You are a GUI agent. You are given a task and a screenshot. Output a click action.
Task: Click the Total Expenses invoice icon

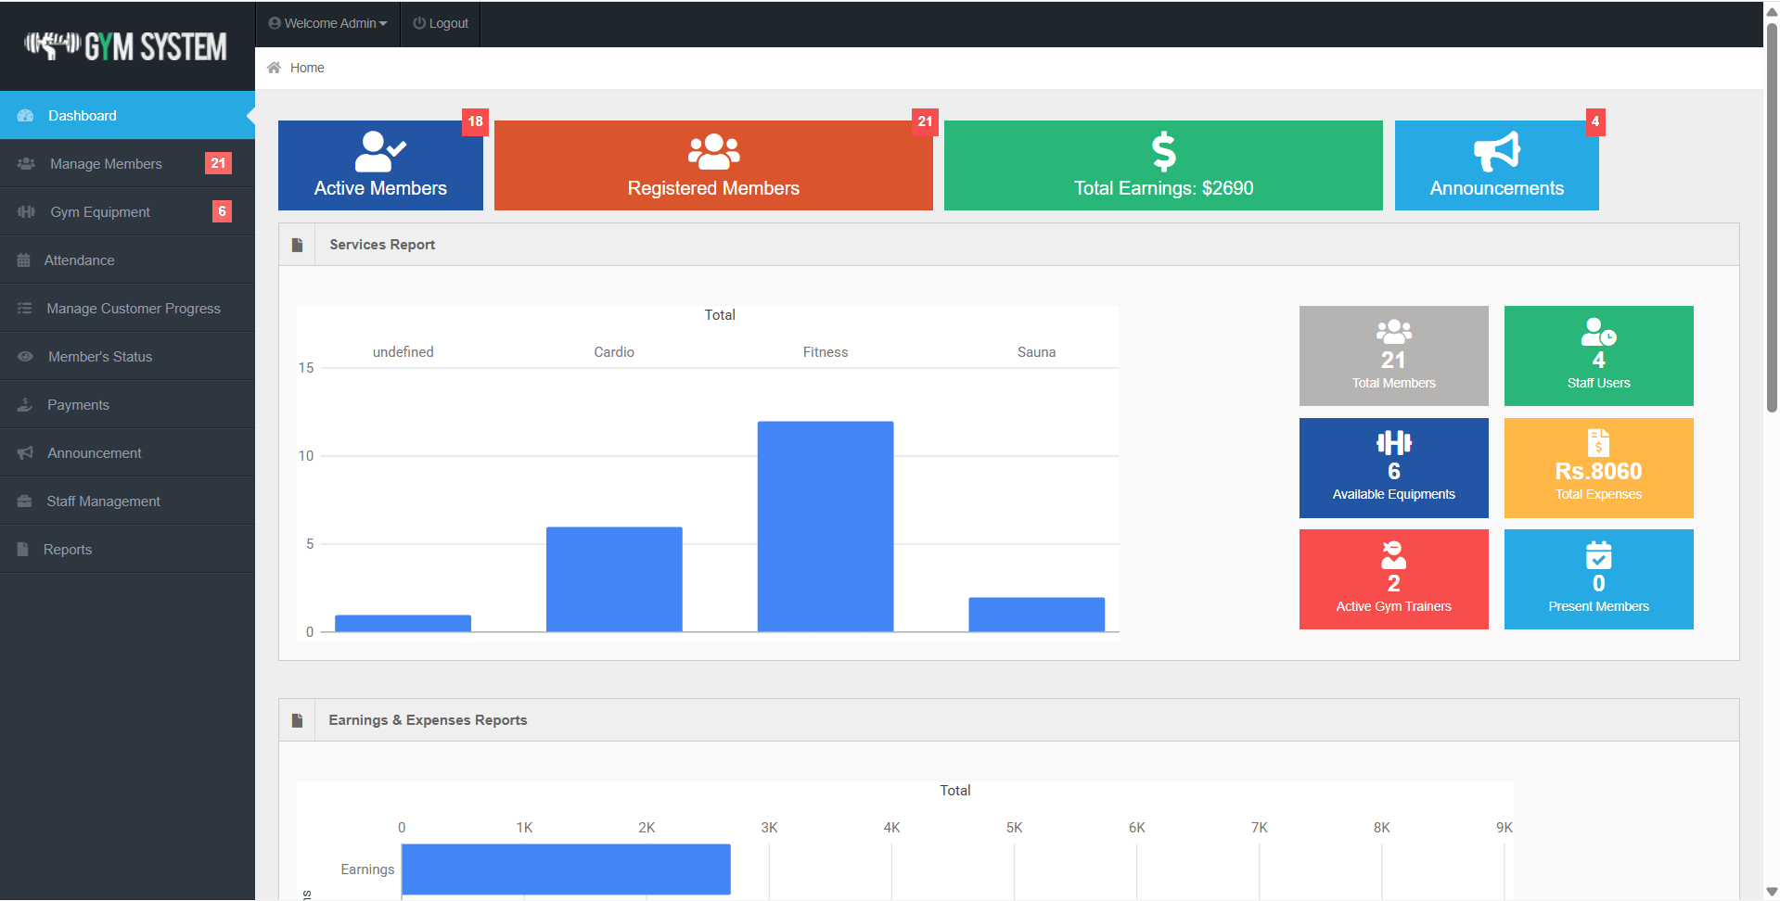tap(1598, 442)
